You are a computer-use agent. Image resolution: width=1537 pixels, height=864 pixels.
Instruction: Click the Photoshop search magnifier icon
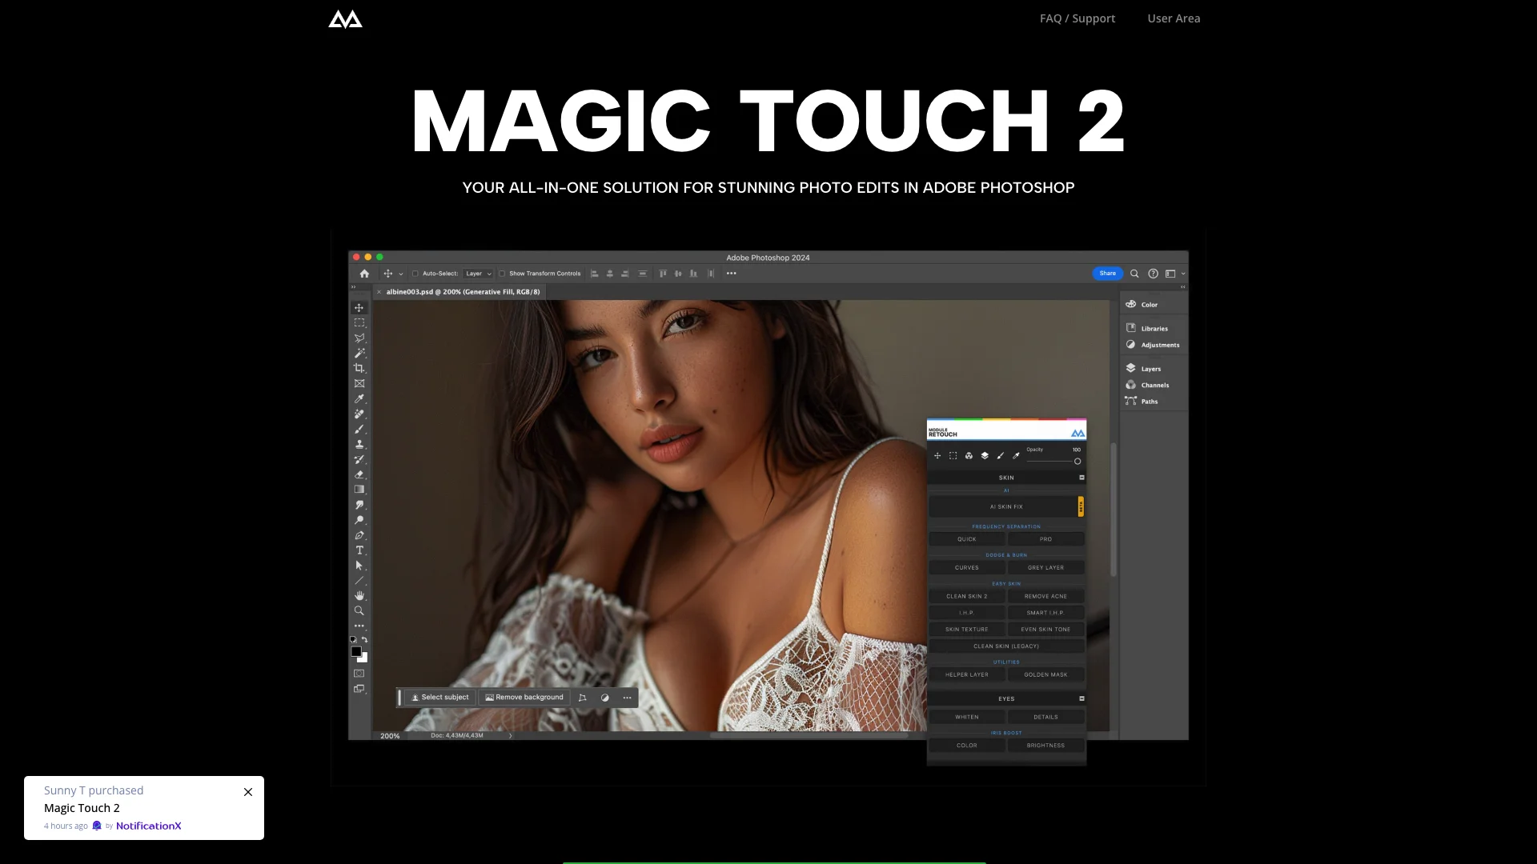[1134, 274]
